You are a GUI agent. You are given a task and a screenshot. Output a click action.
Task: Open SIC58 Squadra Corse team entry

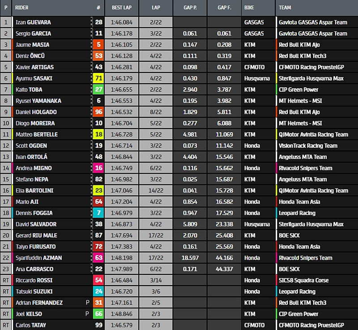(303, 280)
